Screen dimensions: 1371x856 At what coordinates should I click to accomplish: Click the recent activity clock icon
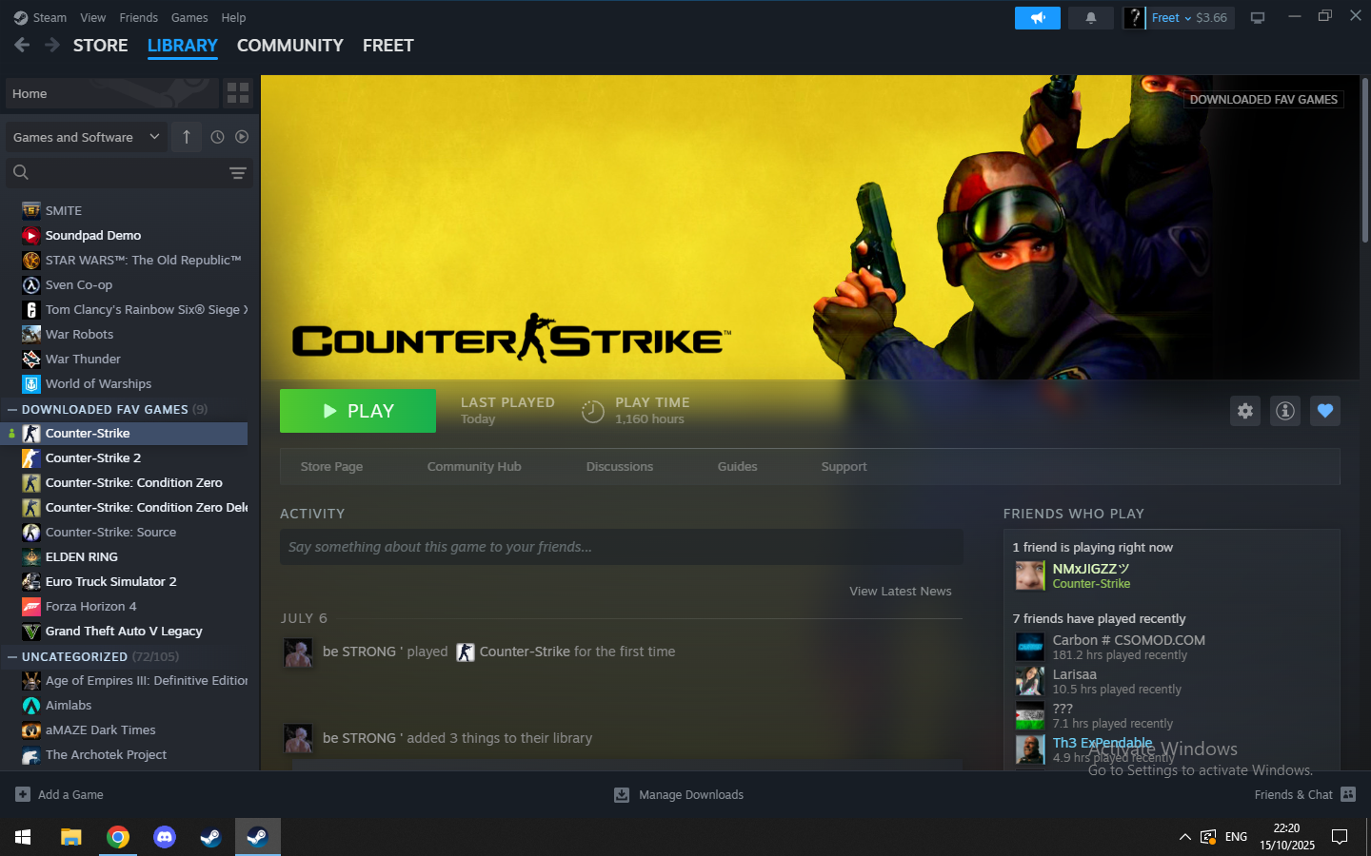coord(217,137)
